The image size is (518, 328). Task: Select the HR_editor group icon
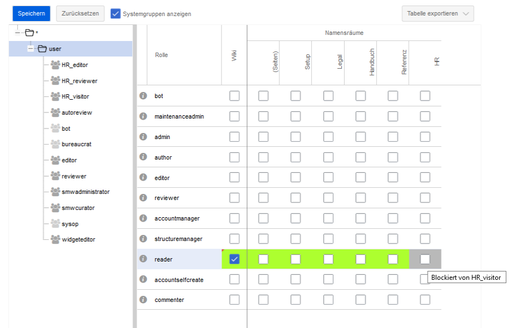click(x=55, y=65)
